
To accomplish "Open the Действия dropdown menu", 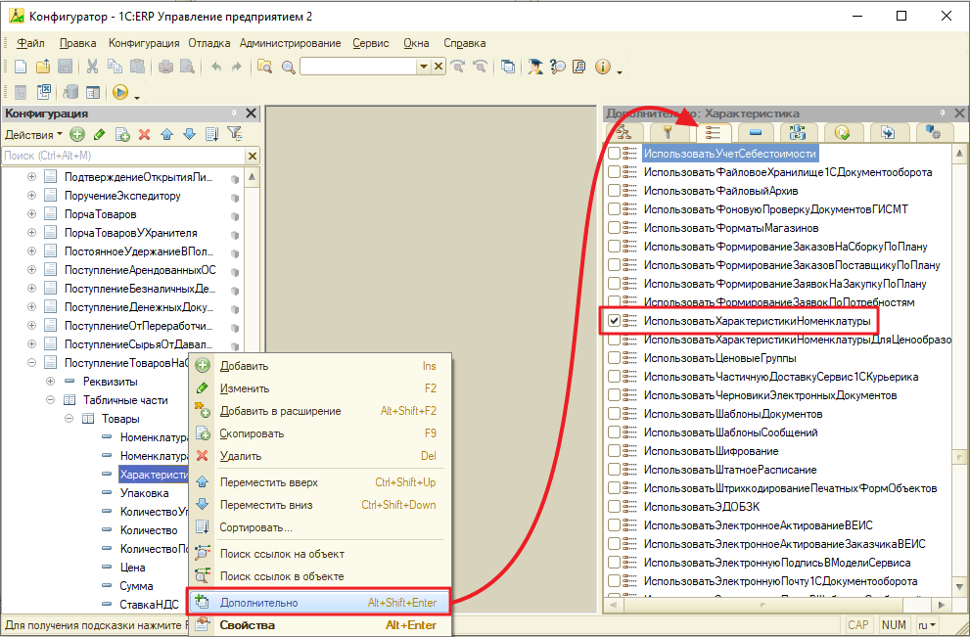I will tap(33, 134).
